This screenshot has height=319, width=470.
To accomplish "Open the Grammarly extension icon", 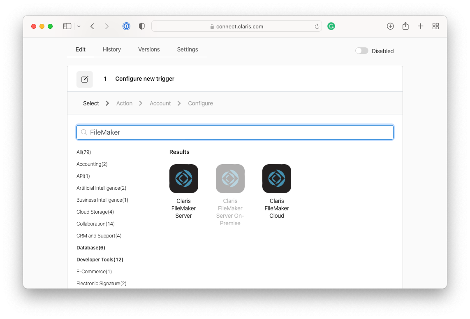I will (x=331, y=26).
